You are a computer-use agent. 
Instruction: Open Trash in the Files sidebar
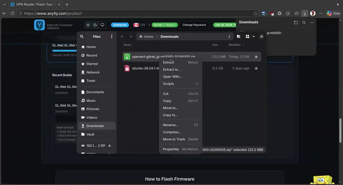tap(97, 81)
